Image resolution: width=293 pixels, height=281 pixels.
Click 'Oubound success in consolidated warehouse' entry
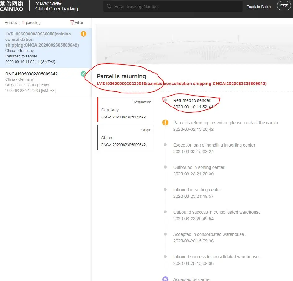coord(217,215)
